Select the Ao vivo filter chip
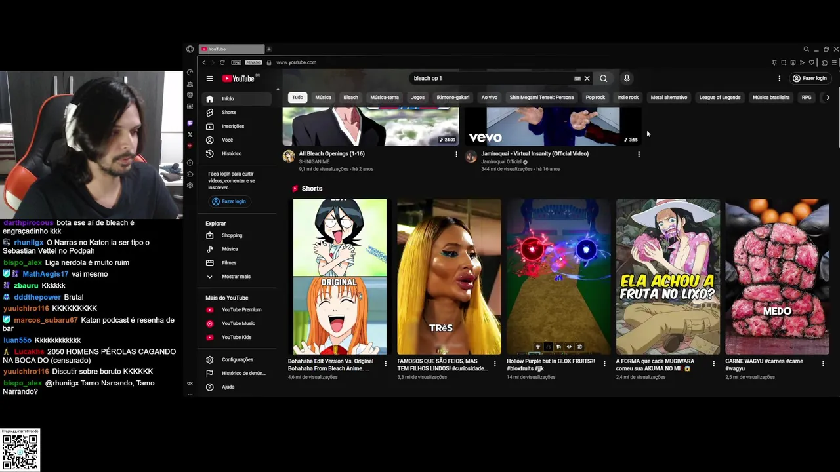Screen dimensions: 840x472 490,98
